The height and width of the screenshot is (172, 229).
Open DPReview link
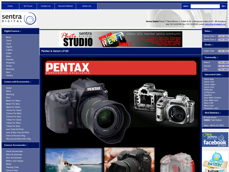click(208, 90)
